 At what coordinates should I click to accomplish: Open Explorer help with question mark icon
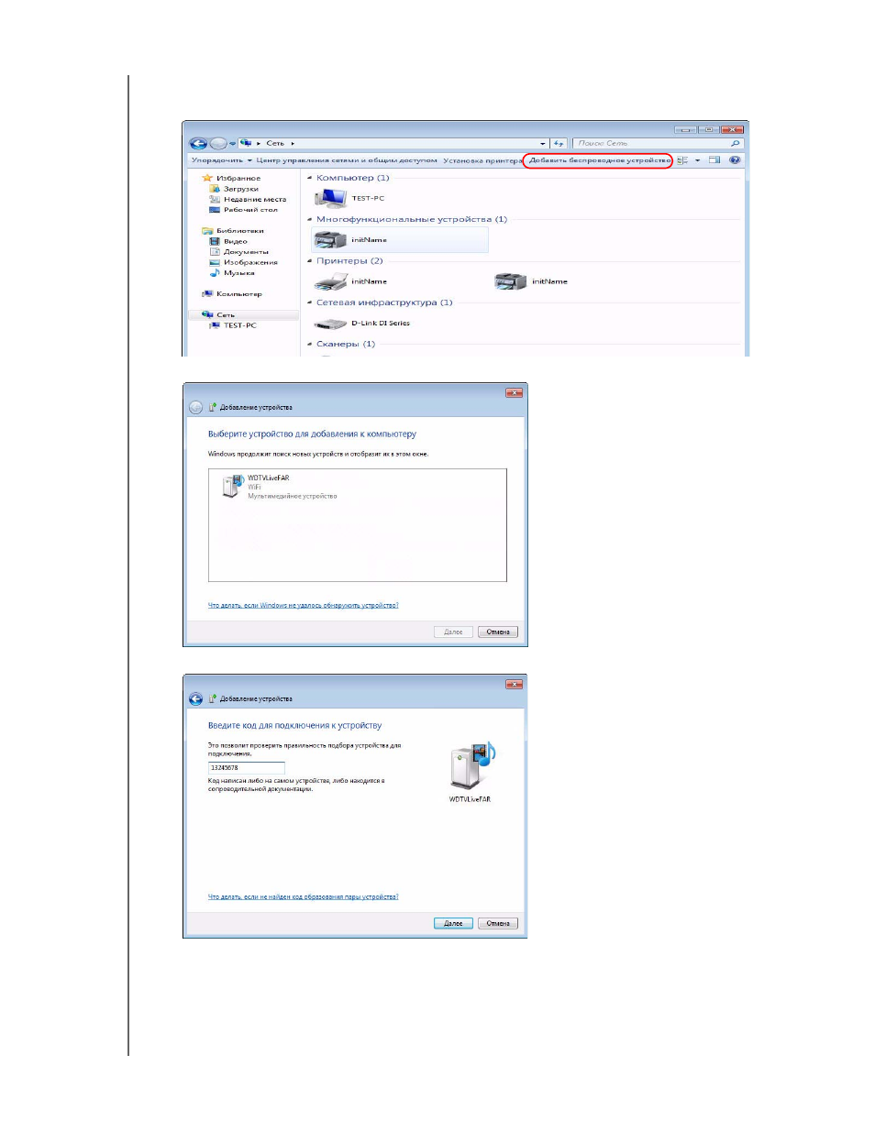735,160
